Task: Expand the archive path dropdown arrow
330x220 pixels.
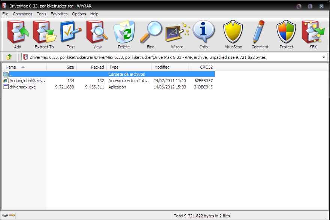Action: pos(324,57)
